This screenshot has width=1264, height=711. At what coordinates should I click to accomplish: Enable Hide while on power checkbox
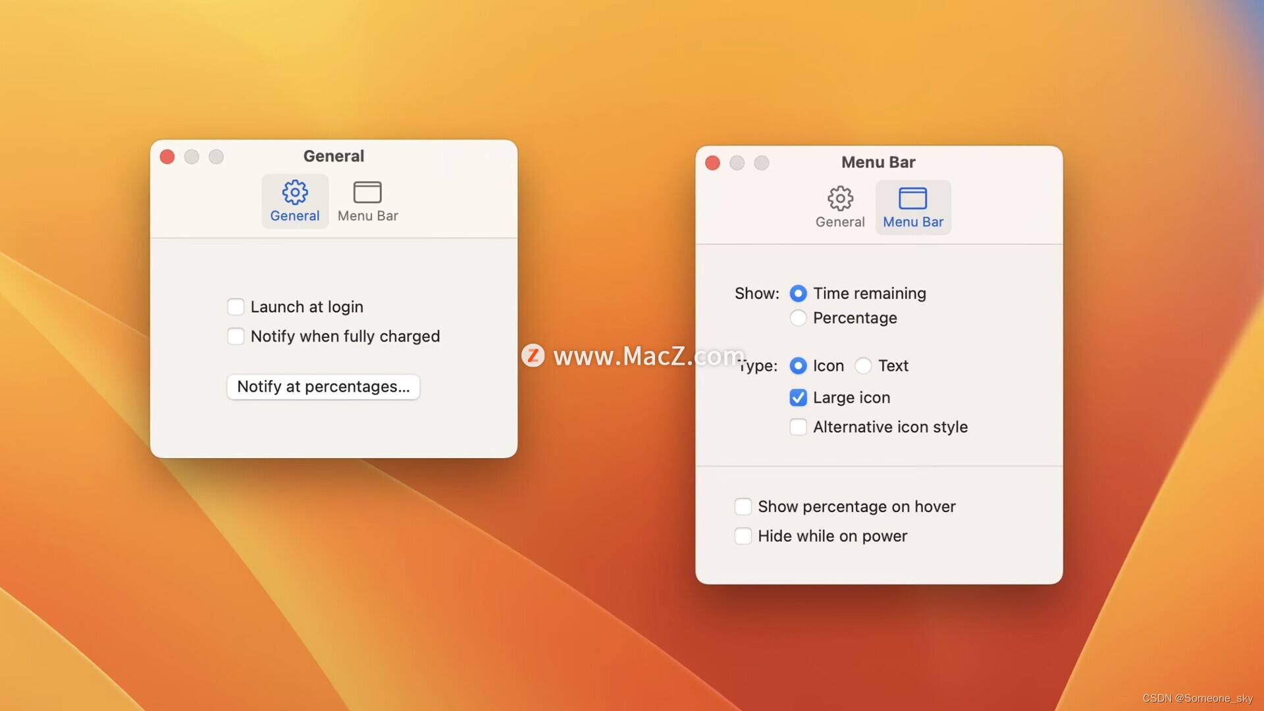743,536
